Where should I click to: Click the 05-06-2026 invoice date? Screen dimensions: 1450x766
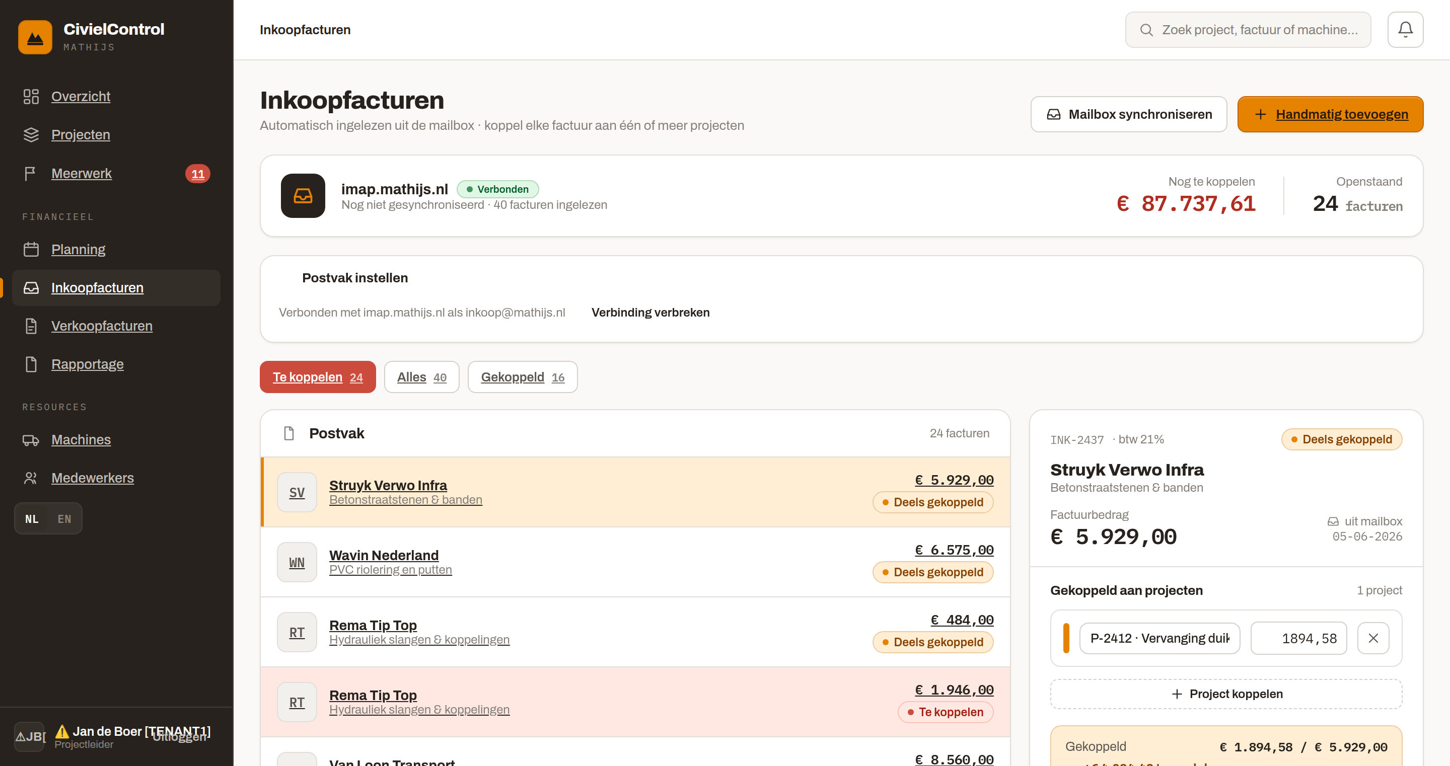(1367, 537)
